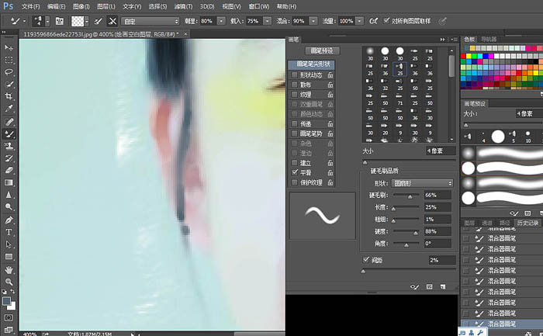
Task: Click the 画笔预设 button
Action: [x=322, y=50]
